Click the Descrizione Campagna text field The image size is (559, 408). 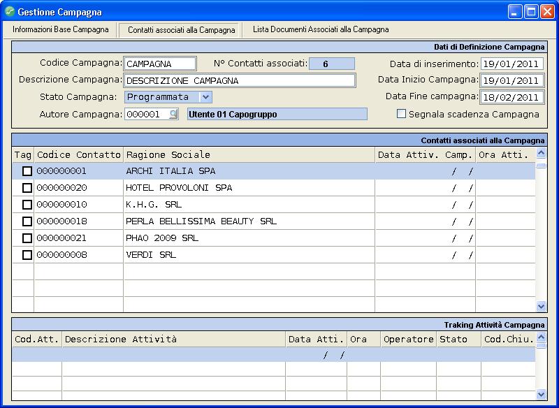pos(239,80)
